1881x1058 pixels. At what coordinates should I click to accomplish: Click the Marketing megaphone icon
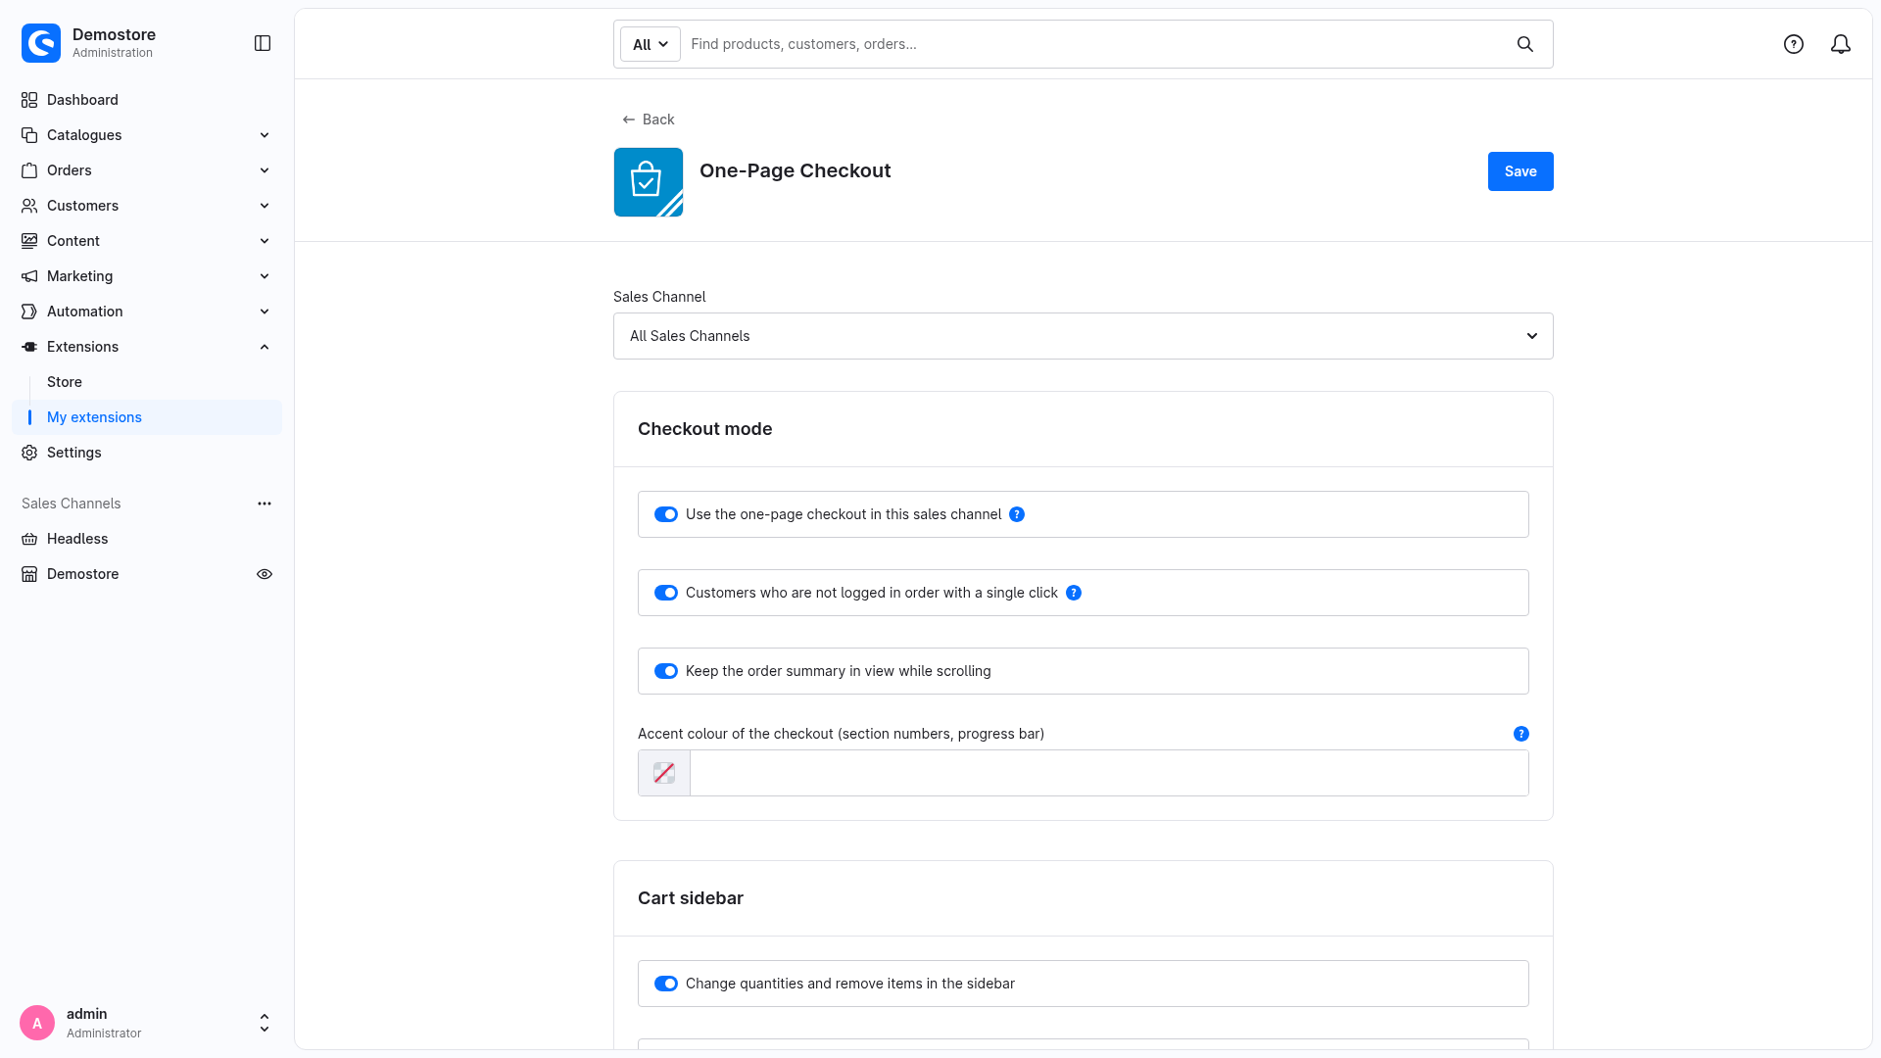pos(29,276)
